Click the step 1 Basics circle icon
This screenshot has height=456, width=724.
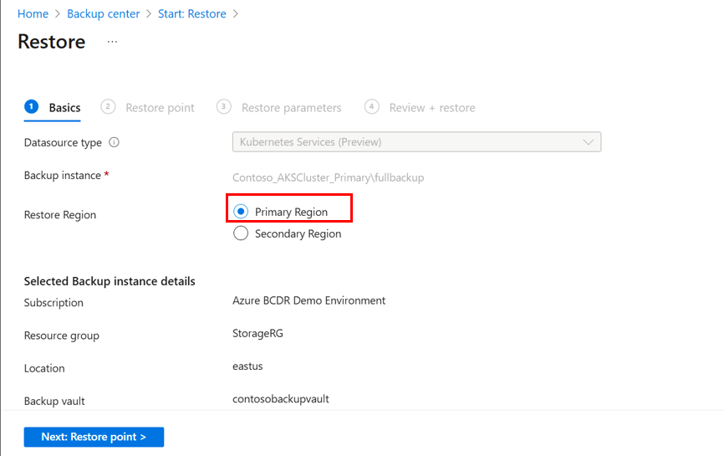(32, 106)
